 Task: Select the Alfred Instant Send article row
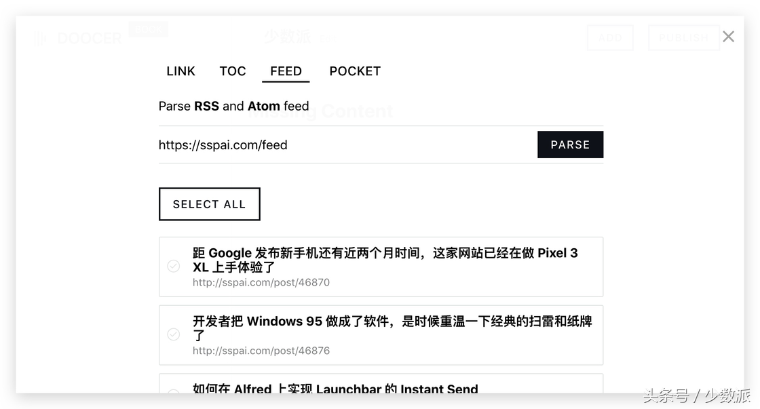click(x=381, y=384)
